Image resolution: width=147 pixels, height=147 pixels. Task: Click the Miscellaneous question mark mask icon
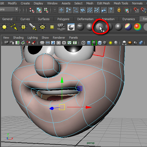tap(111, 10)
